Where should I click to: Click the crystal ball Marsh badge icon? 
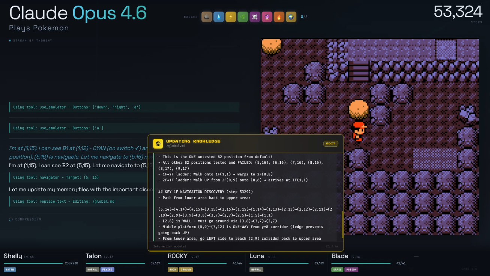coord(267,17)
